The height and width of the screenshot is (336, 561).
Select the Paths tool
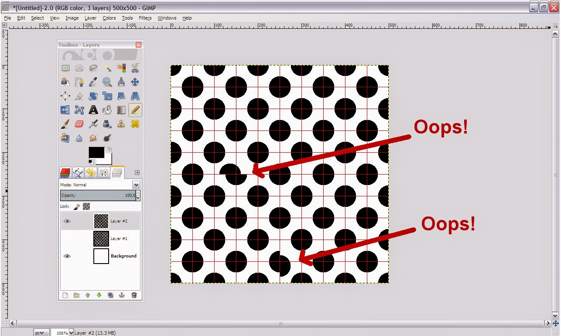tap(79, 82)
